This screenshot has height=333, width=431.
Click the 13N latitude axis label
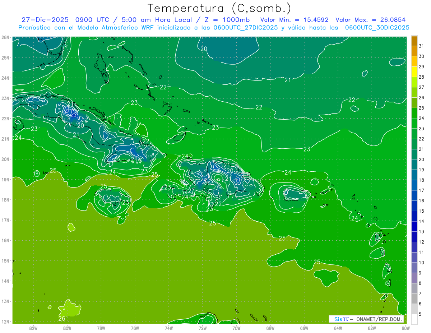pos(5,301)
